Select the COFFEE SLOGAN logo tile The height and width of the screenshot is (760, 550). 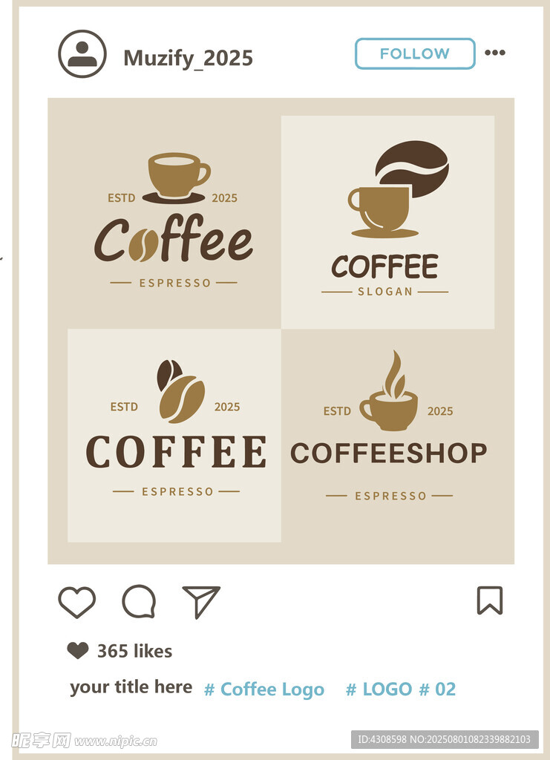pyautogui.click(x=387, y=222)
